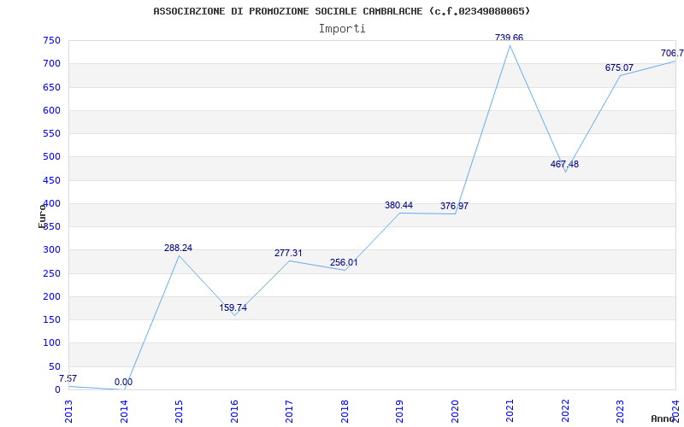Click the 550 y-axis tick label
The width and height of the screenshot is (684, 427).
(51, 134)
